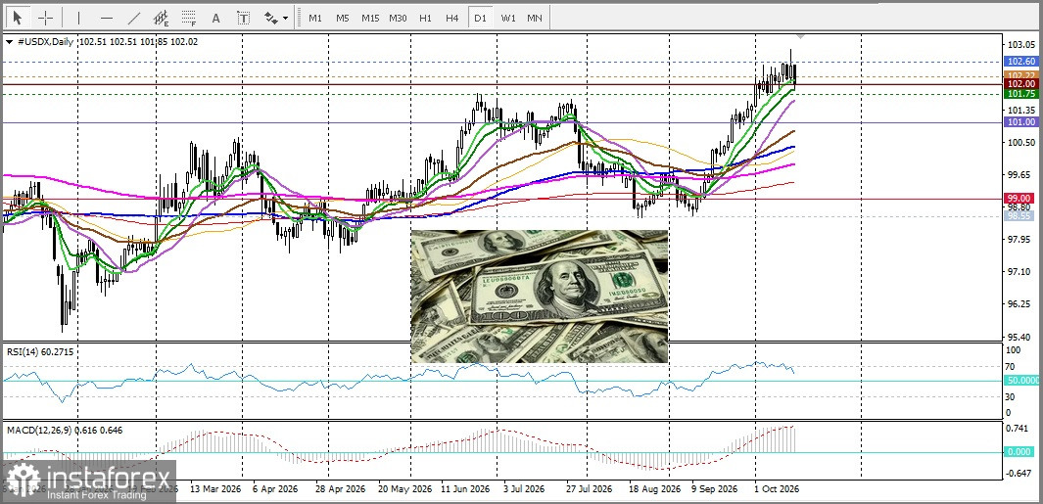Viewport: 1043px width, 504px height.
Task: Switch to the M30 timeframe
Action: (398, 18)
